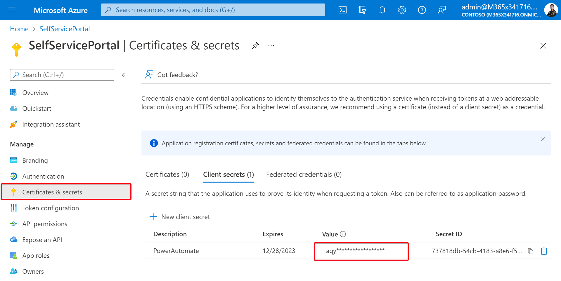
Task: Select Certificates & secrets menu item
Action: [x=66, y=192]
